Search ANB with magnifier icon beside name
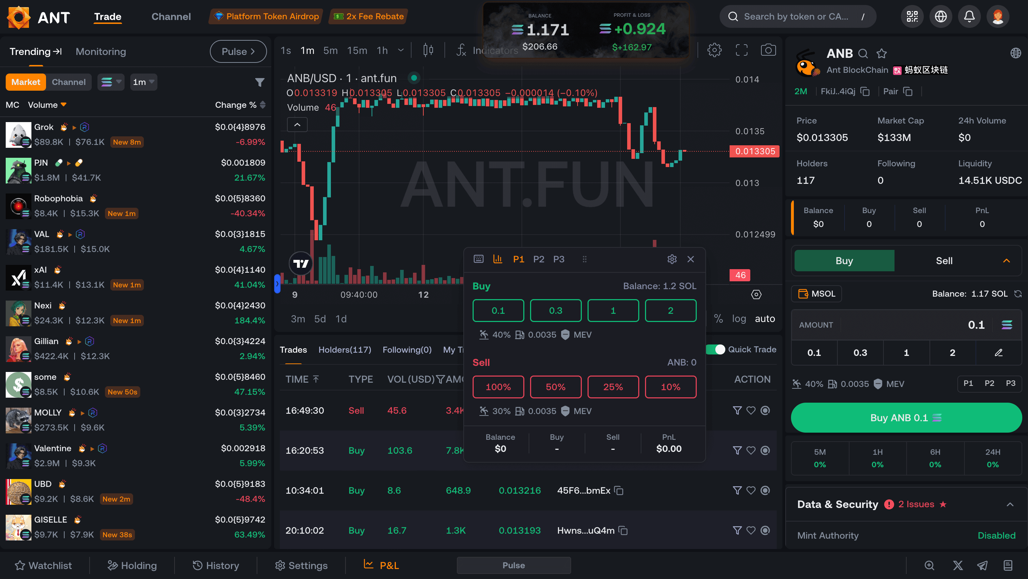Image resolution: width=1028 pixels, height=579 pixels. pos(863,54)
